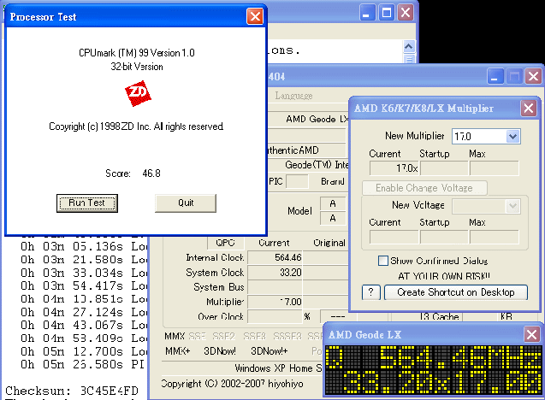Click the 0h 05m 25.580s PI log line
The height and width of the screenshot is (400, 545).
[x=82, y=364]
